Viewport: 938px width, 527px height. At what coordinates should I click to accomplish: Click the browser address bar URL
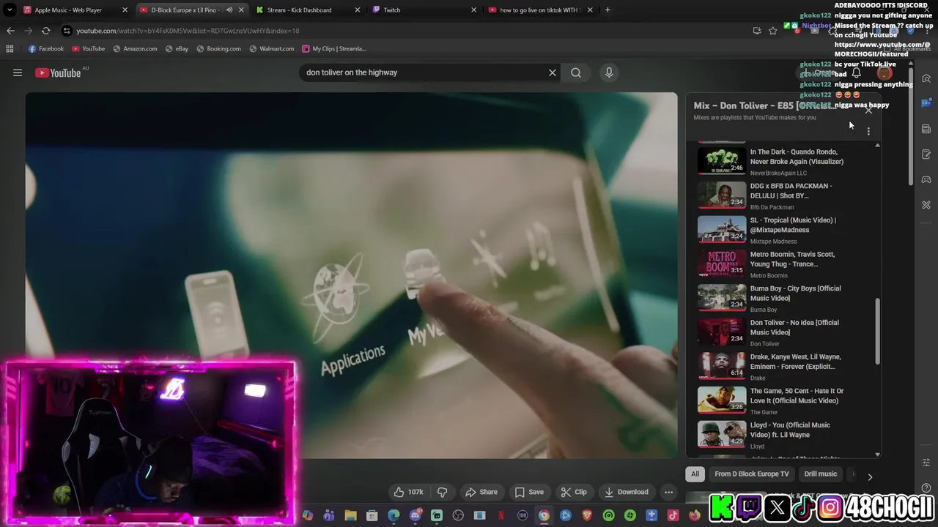pyautogui.click(x=188, y=31)
